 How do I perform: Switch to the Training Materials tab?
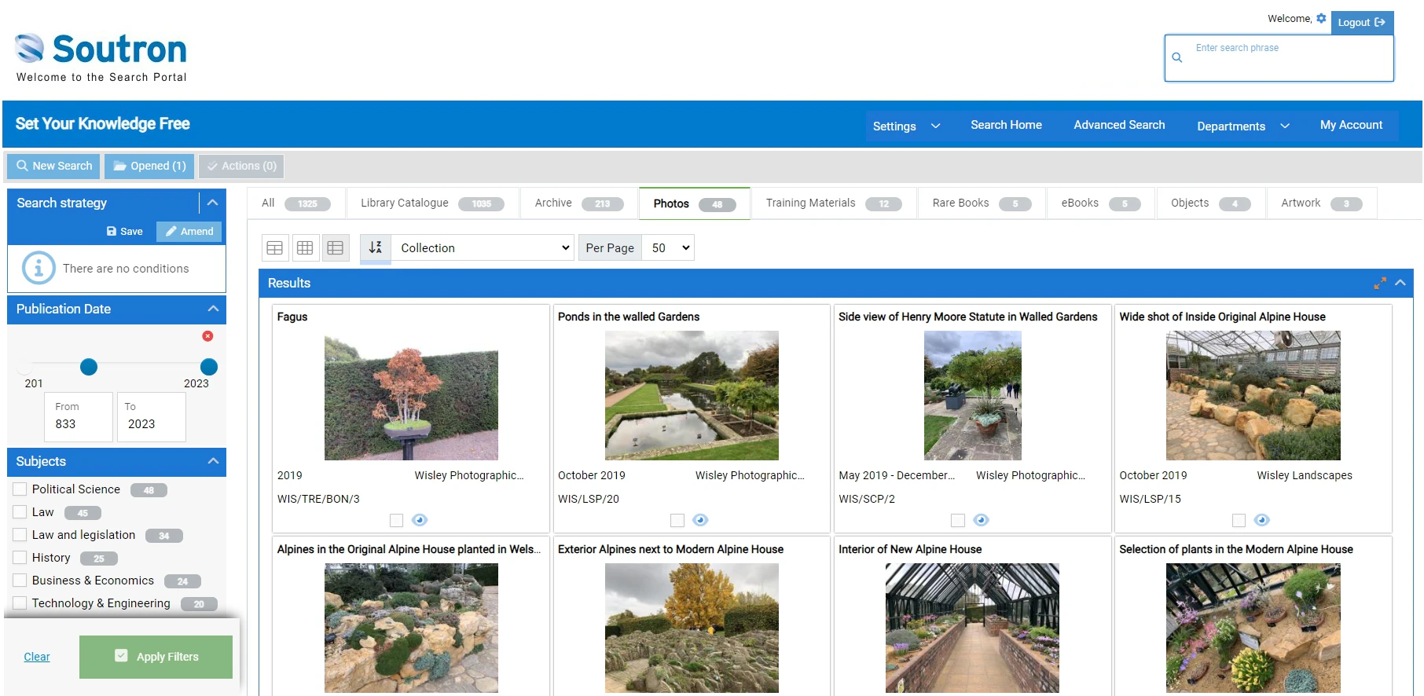pyautogui.click(x=834, y=203)
